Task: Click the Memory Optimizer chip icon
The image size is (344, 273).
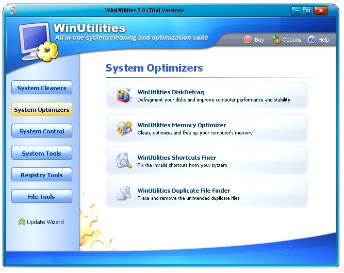Action: (x=124, y=128)
